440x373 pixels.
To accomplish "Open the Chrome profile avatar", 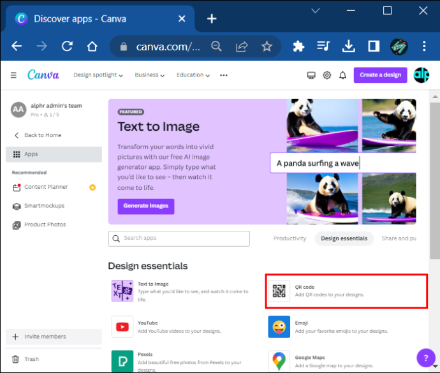I will tap(399, 47).
